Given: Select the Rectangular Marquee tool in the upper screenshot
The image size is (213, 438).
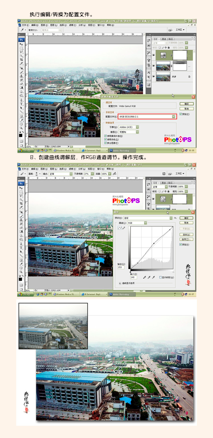Looking at the screenshot, I should pos(21,48).
